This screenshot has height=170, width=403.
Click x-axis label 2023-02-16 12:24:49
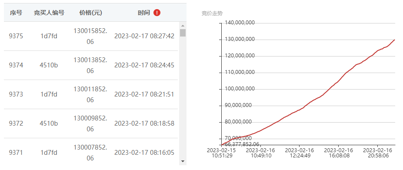tap(299, 153)
